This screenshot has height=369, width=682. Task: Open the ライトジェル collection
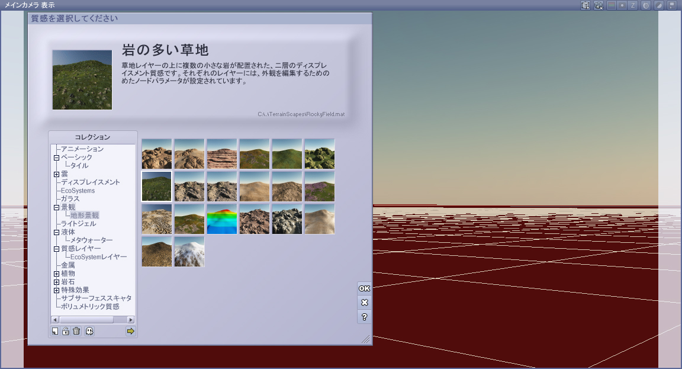point(79,223)
